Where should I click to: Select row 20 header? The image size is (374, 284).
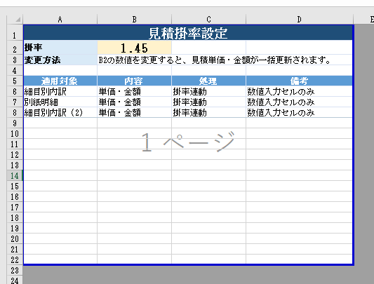click(x=15, y=238)
